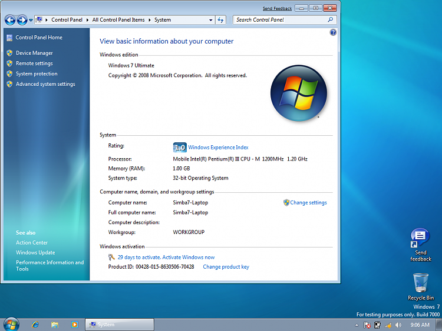Screen dimensions: 442x331
Task: Open Remote settings
Action: click(x=34, y=63)
